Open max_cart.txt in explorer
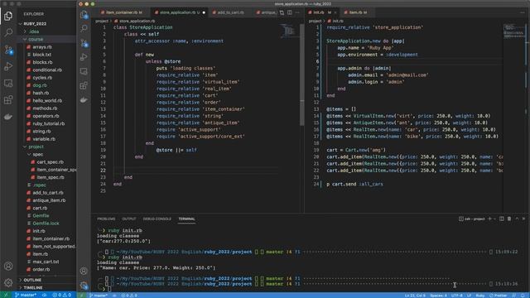 point(46,262)
